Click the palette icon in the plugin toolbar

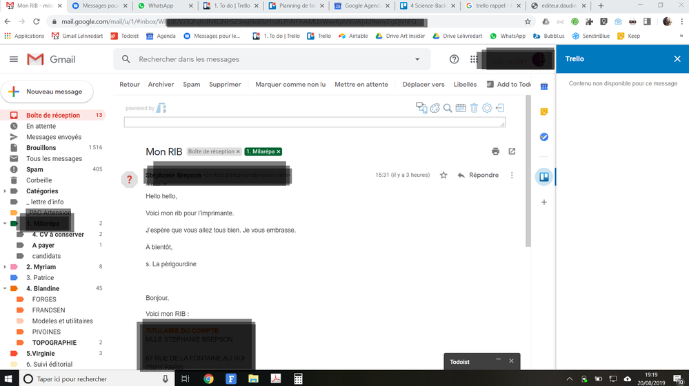tap(435, 108)
